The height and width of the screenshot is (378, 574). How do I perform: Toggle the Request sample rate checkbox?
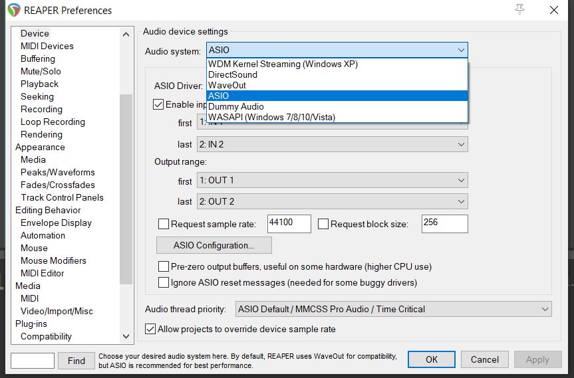pos(164,224)
